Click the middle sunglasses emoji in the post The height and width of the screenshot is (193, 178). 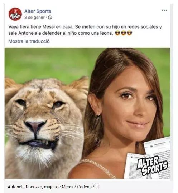point(124,33)
